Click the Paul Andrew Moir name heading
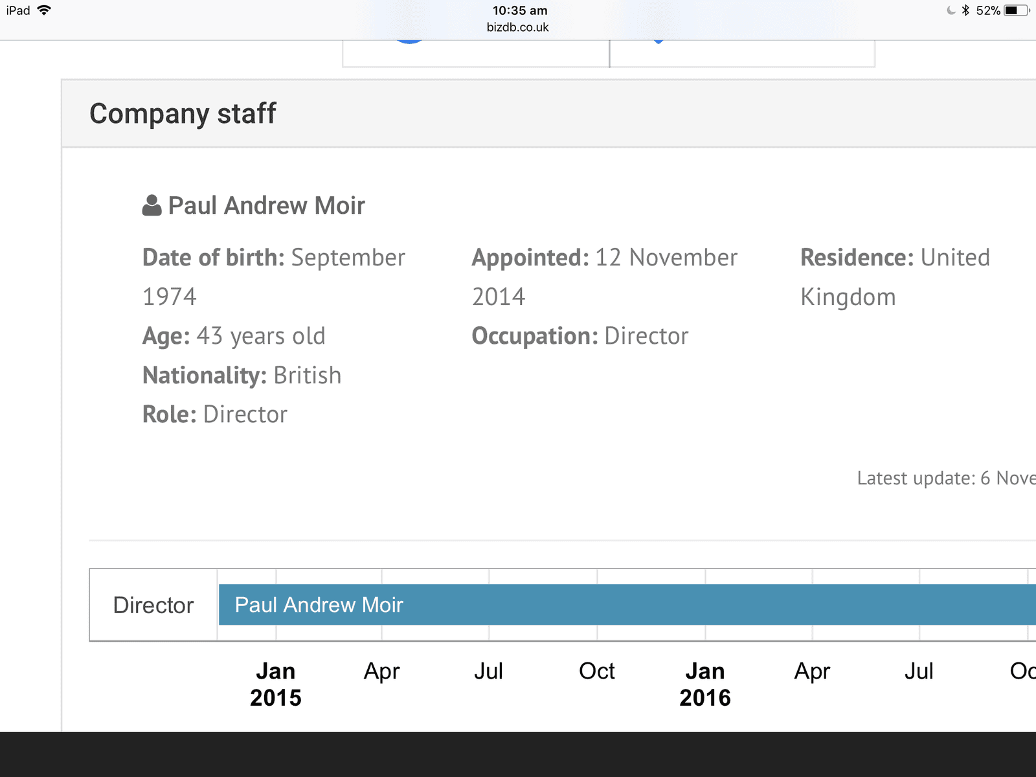Screen dimensions: 1036x777 tap(267, 206)
